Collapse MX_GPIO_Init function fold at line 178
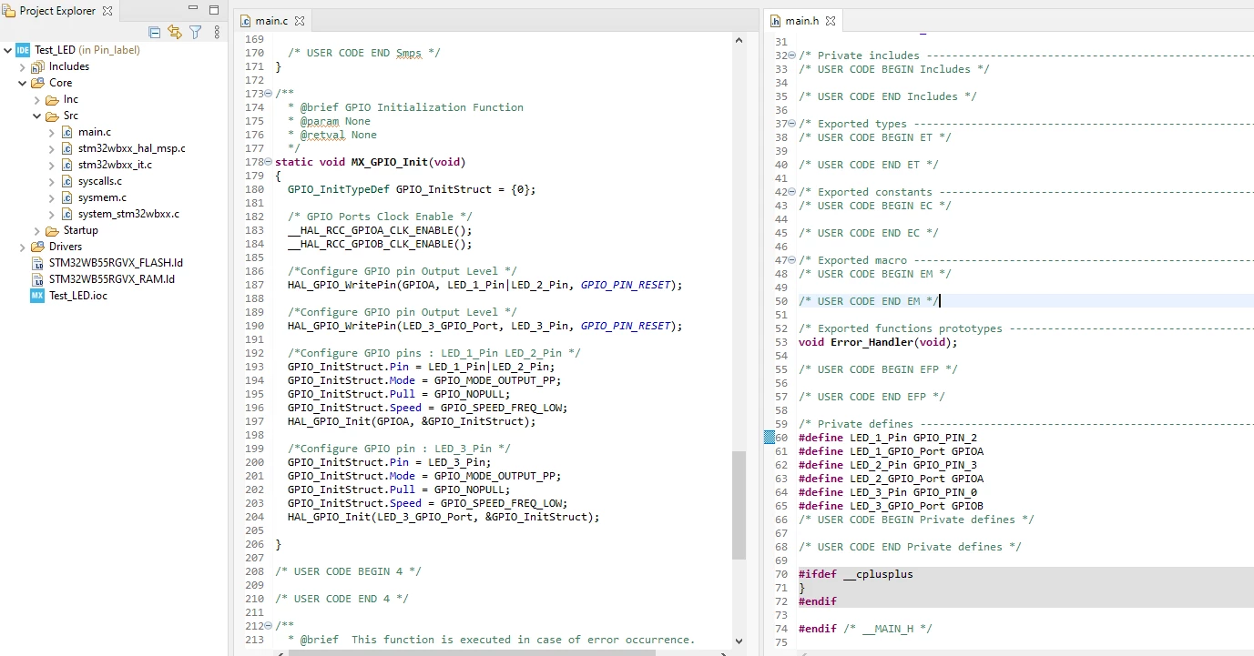The width and height of the screenshot is (1254, 656). [269, 162]
